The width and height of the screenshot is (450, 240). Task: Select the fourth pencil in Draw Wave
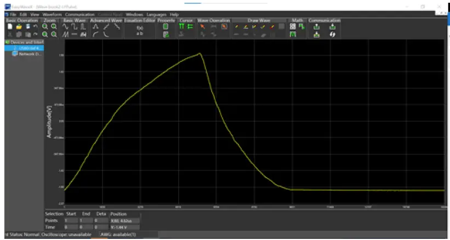pyautogui.click(x=263, y=27)
